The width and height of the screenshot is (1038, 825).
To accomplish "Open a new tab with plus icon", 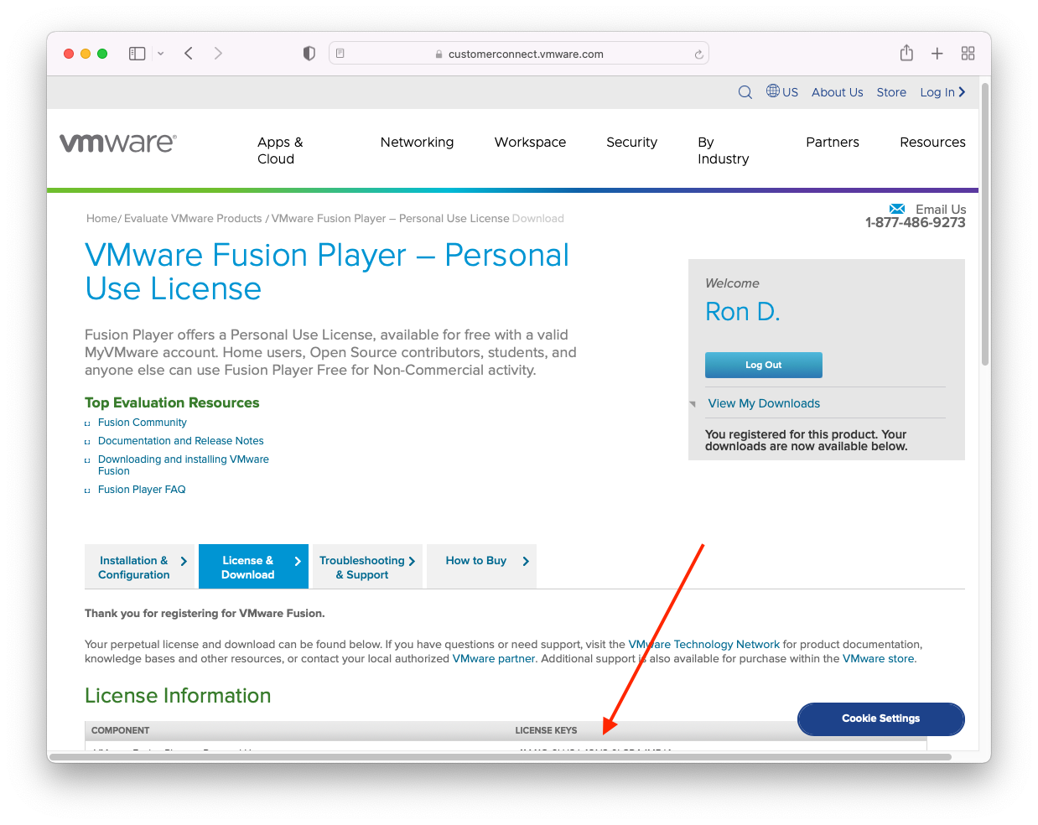I will pyautogui.click(x=937, y=54).
